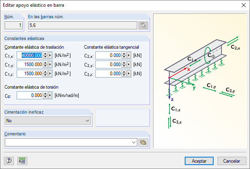
Task: Open the C1,x value list arrow
Action: [x=50, y=55]
